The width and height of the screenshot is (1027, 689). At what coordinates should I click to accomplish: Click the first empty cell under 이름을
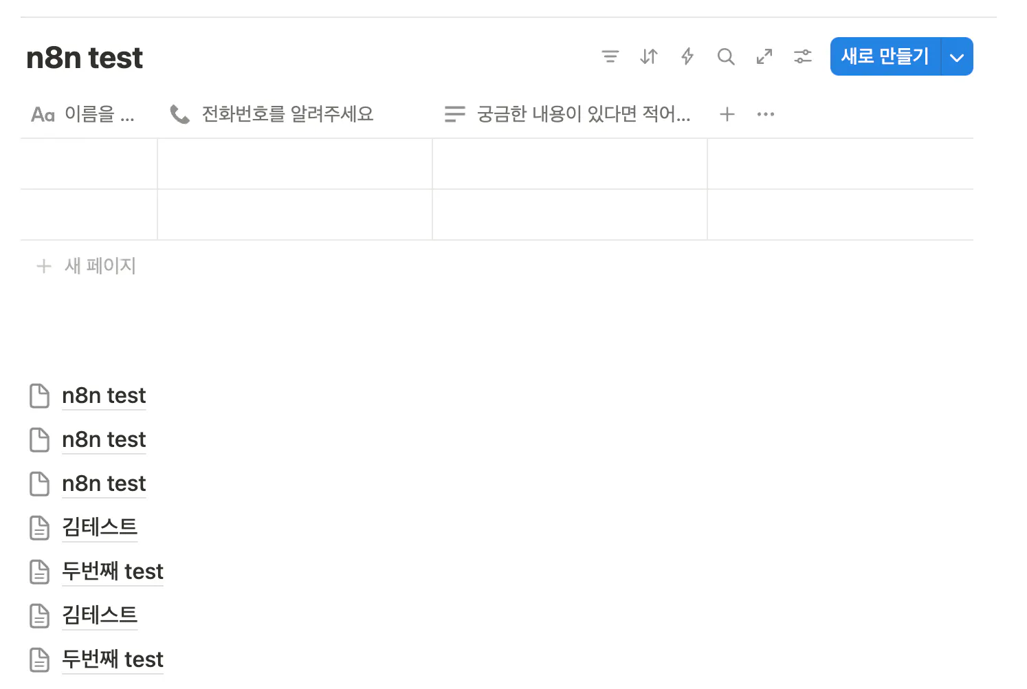89,164
